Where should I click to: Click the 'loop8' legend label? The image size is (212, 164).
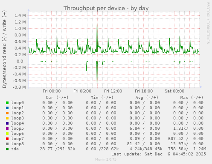pyautogui.click(x=17, y=144)
